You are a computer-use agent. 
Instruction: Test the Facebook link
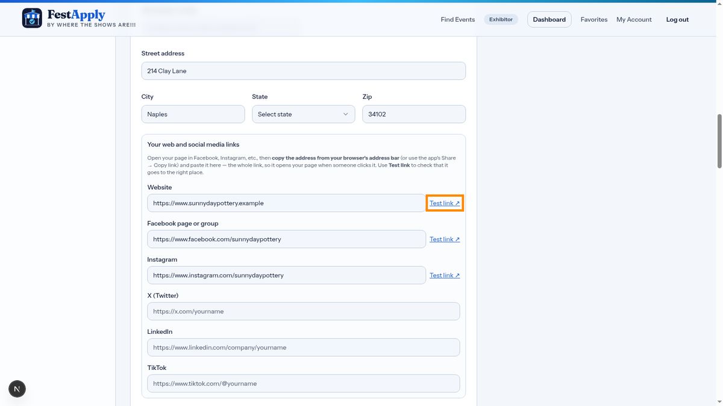(445, 239)
